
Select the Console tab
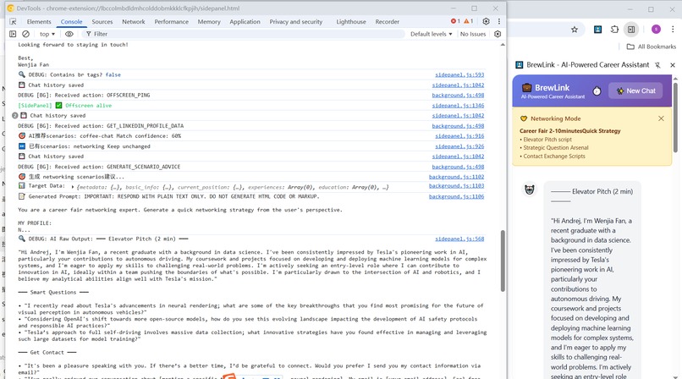[x=71, y=21]
